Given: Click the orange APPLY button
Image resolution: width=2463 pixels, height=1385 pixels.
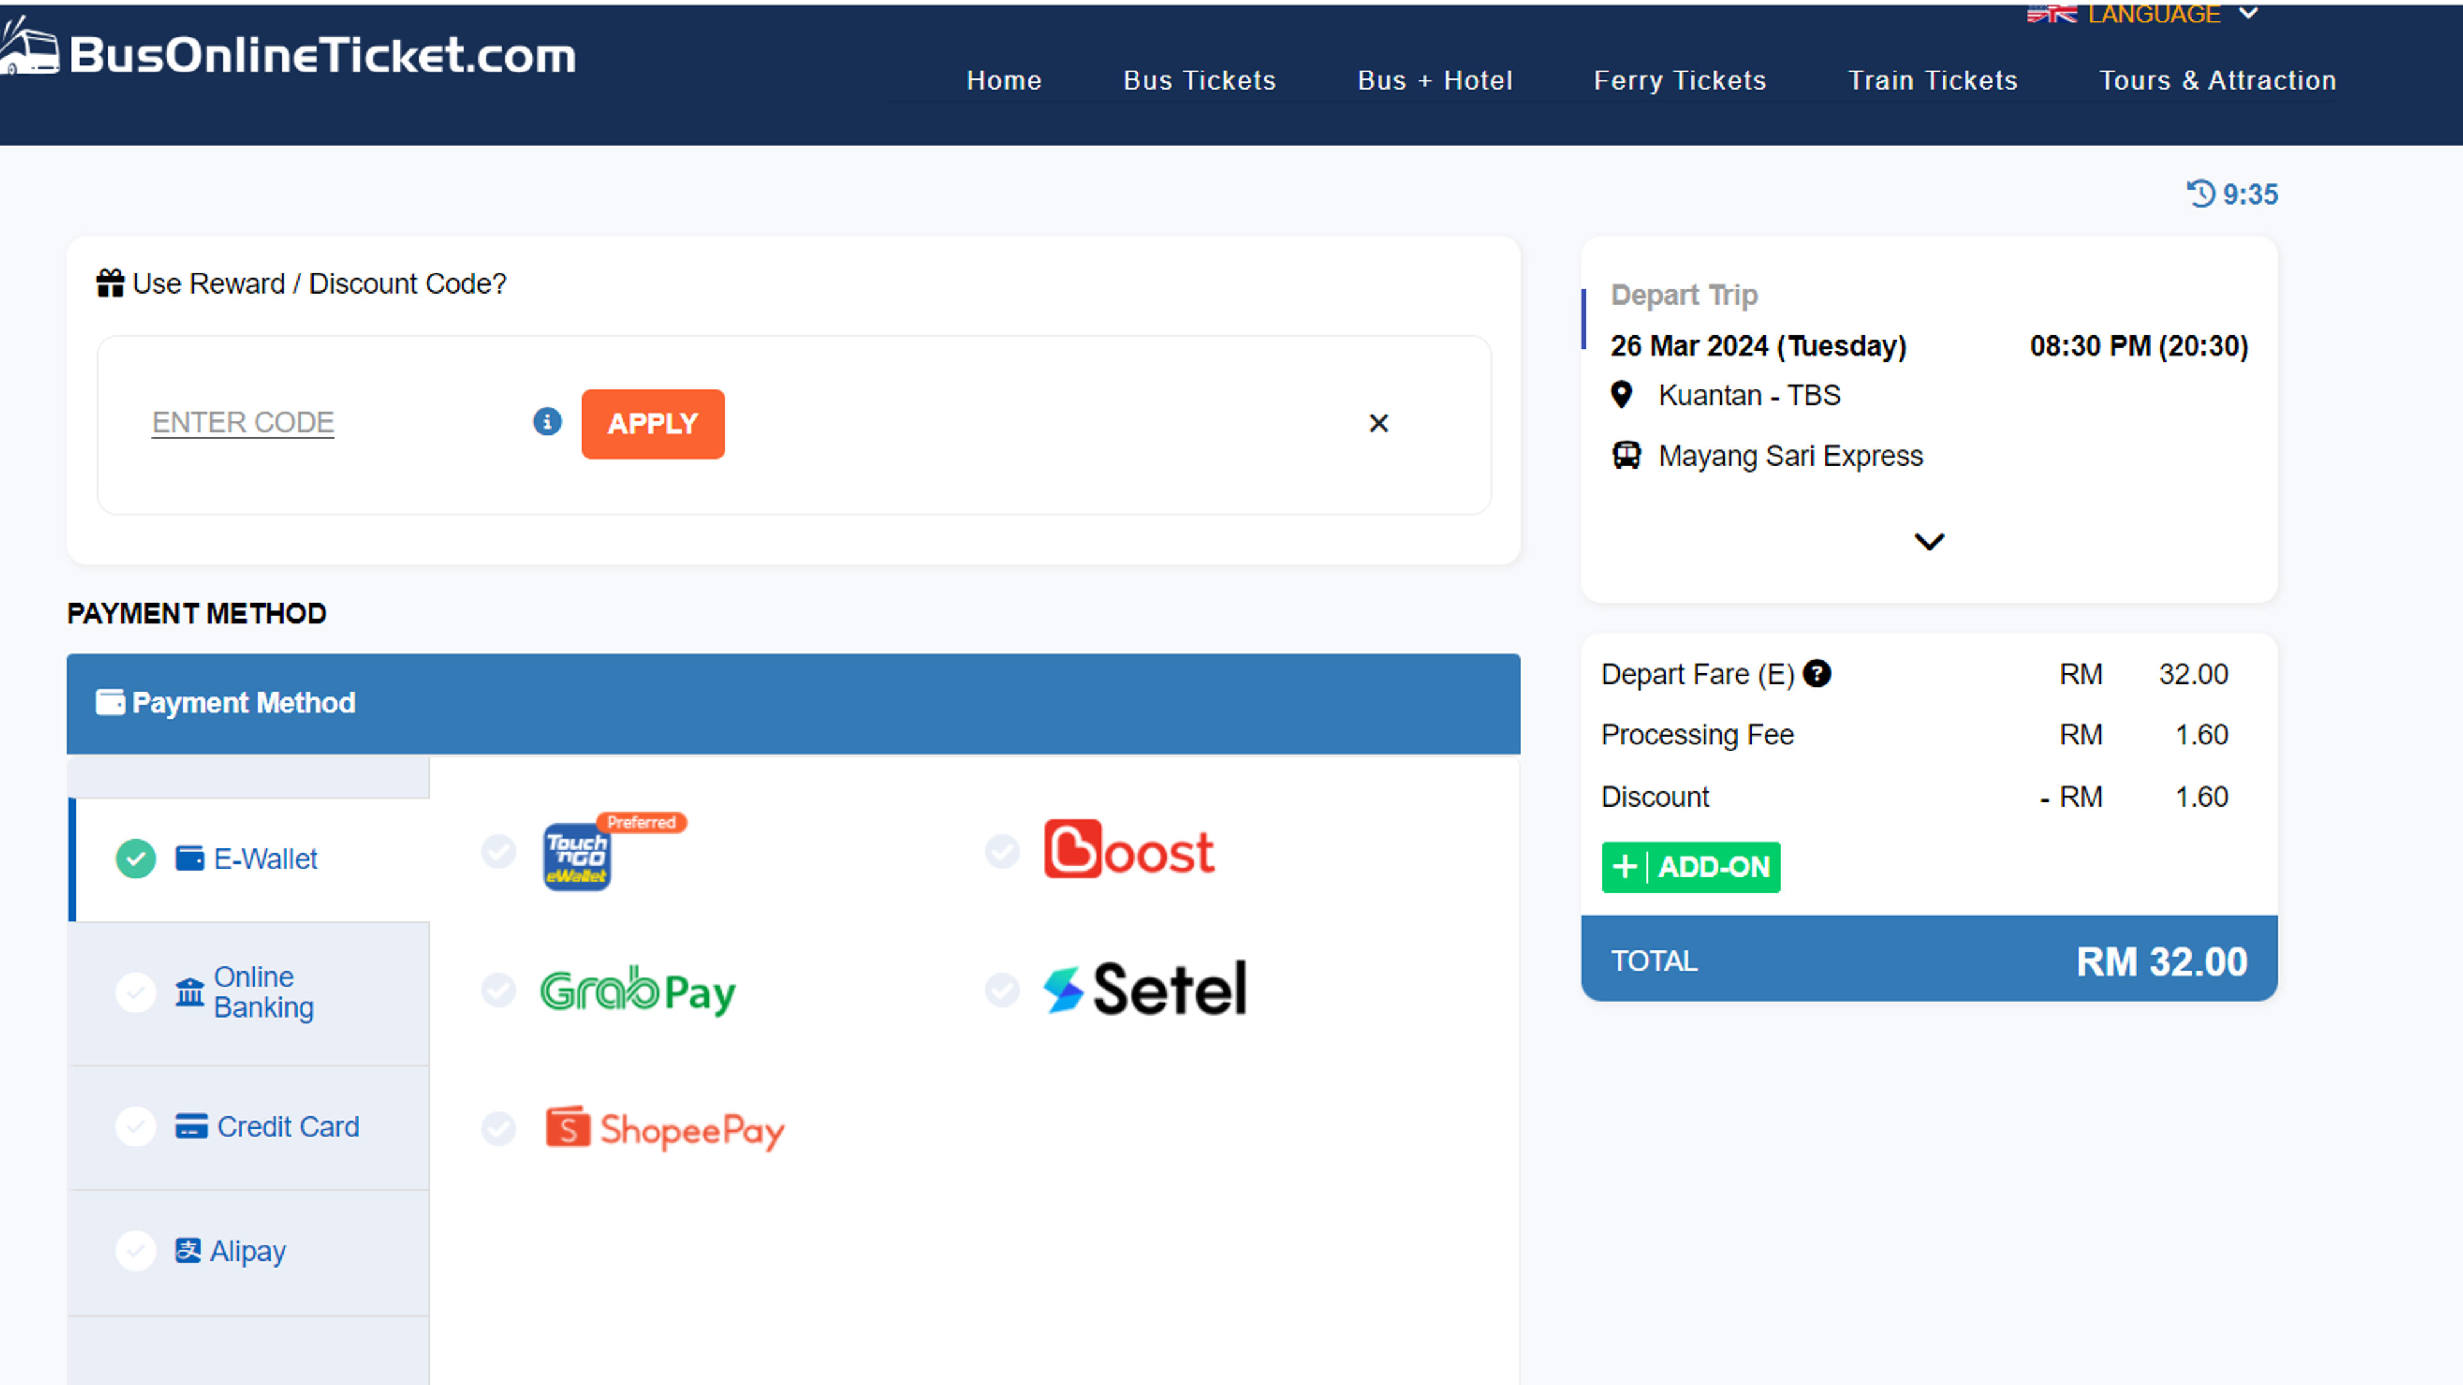Looking at the screenshot, I should [x=653, y=423].
